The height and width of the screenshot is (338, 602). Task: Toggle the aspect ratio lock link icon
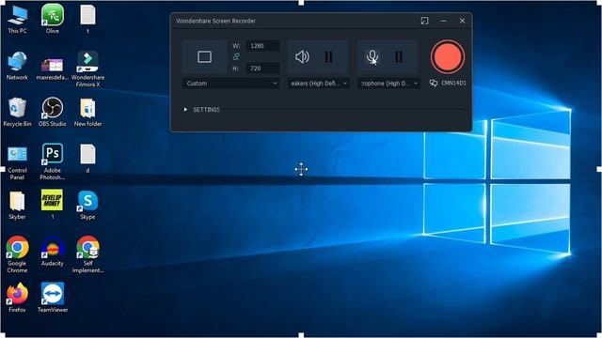[x=236, y=56]
